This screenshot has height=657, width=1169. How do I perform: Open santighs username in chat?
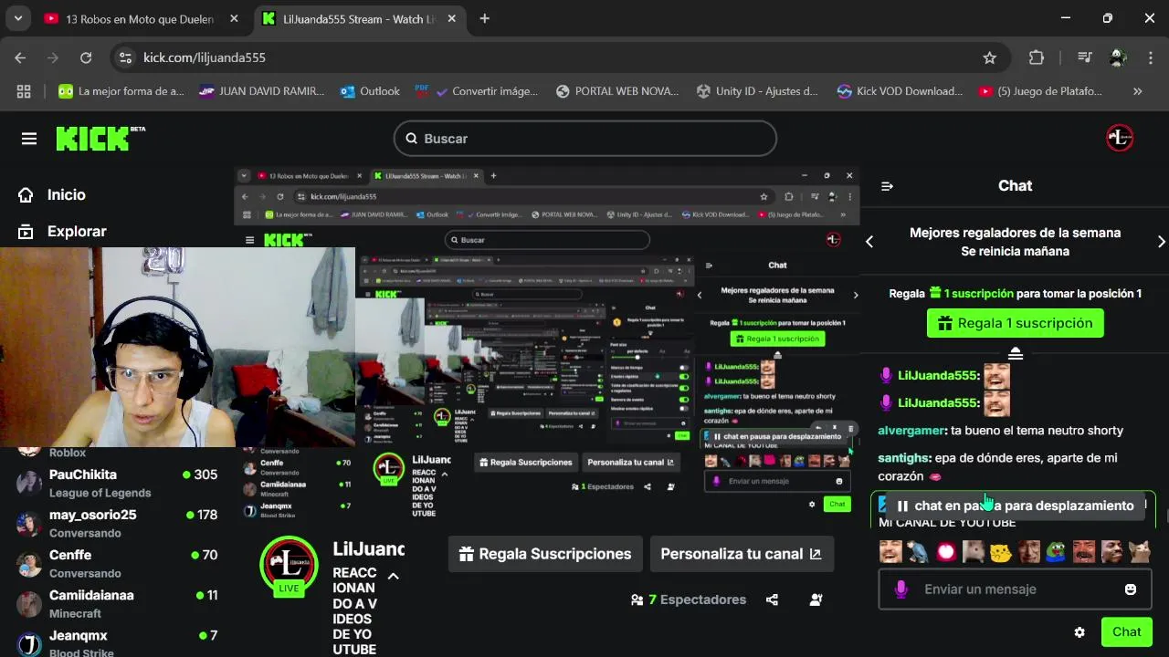click(x=904, y=458)
